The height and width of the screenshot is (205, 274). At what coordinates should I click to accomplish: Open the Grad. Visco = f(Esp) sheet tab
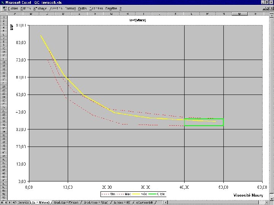(x=96, y=203)
